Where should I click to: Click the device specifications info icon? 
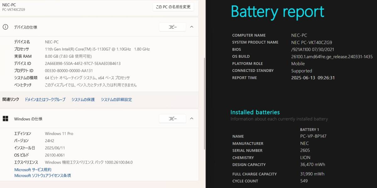pos(5,27)
